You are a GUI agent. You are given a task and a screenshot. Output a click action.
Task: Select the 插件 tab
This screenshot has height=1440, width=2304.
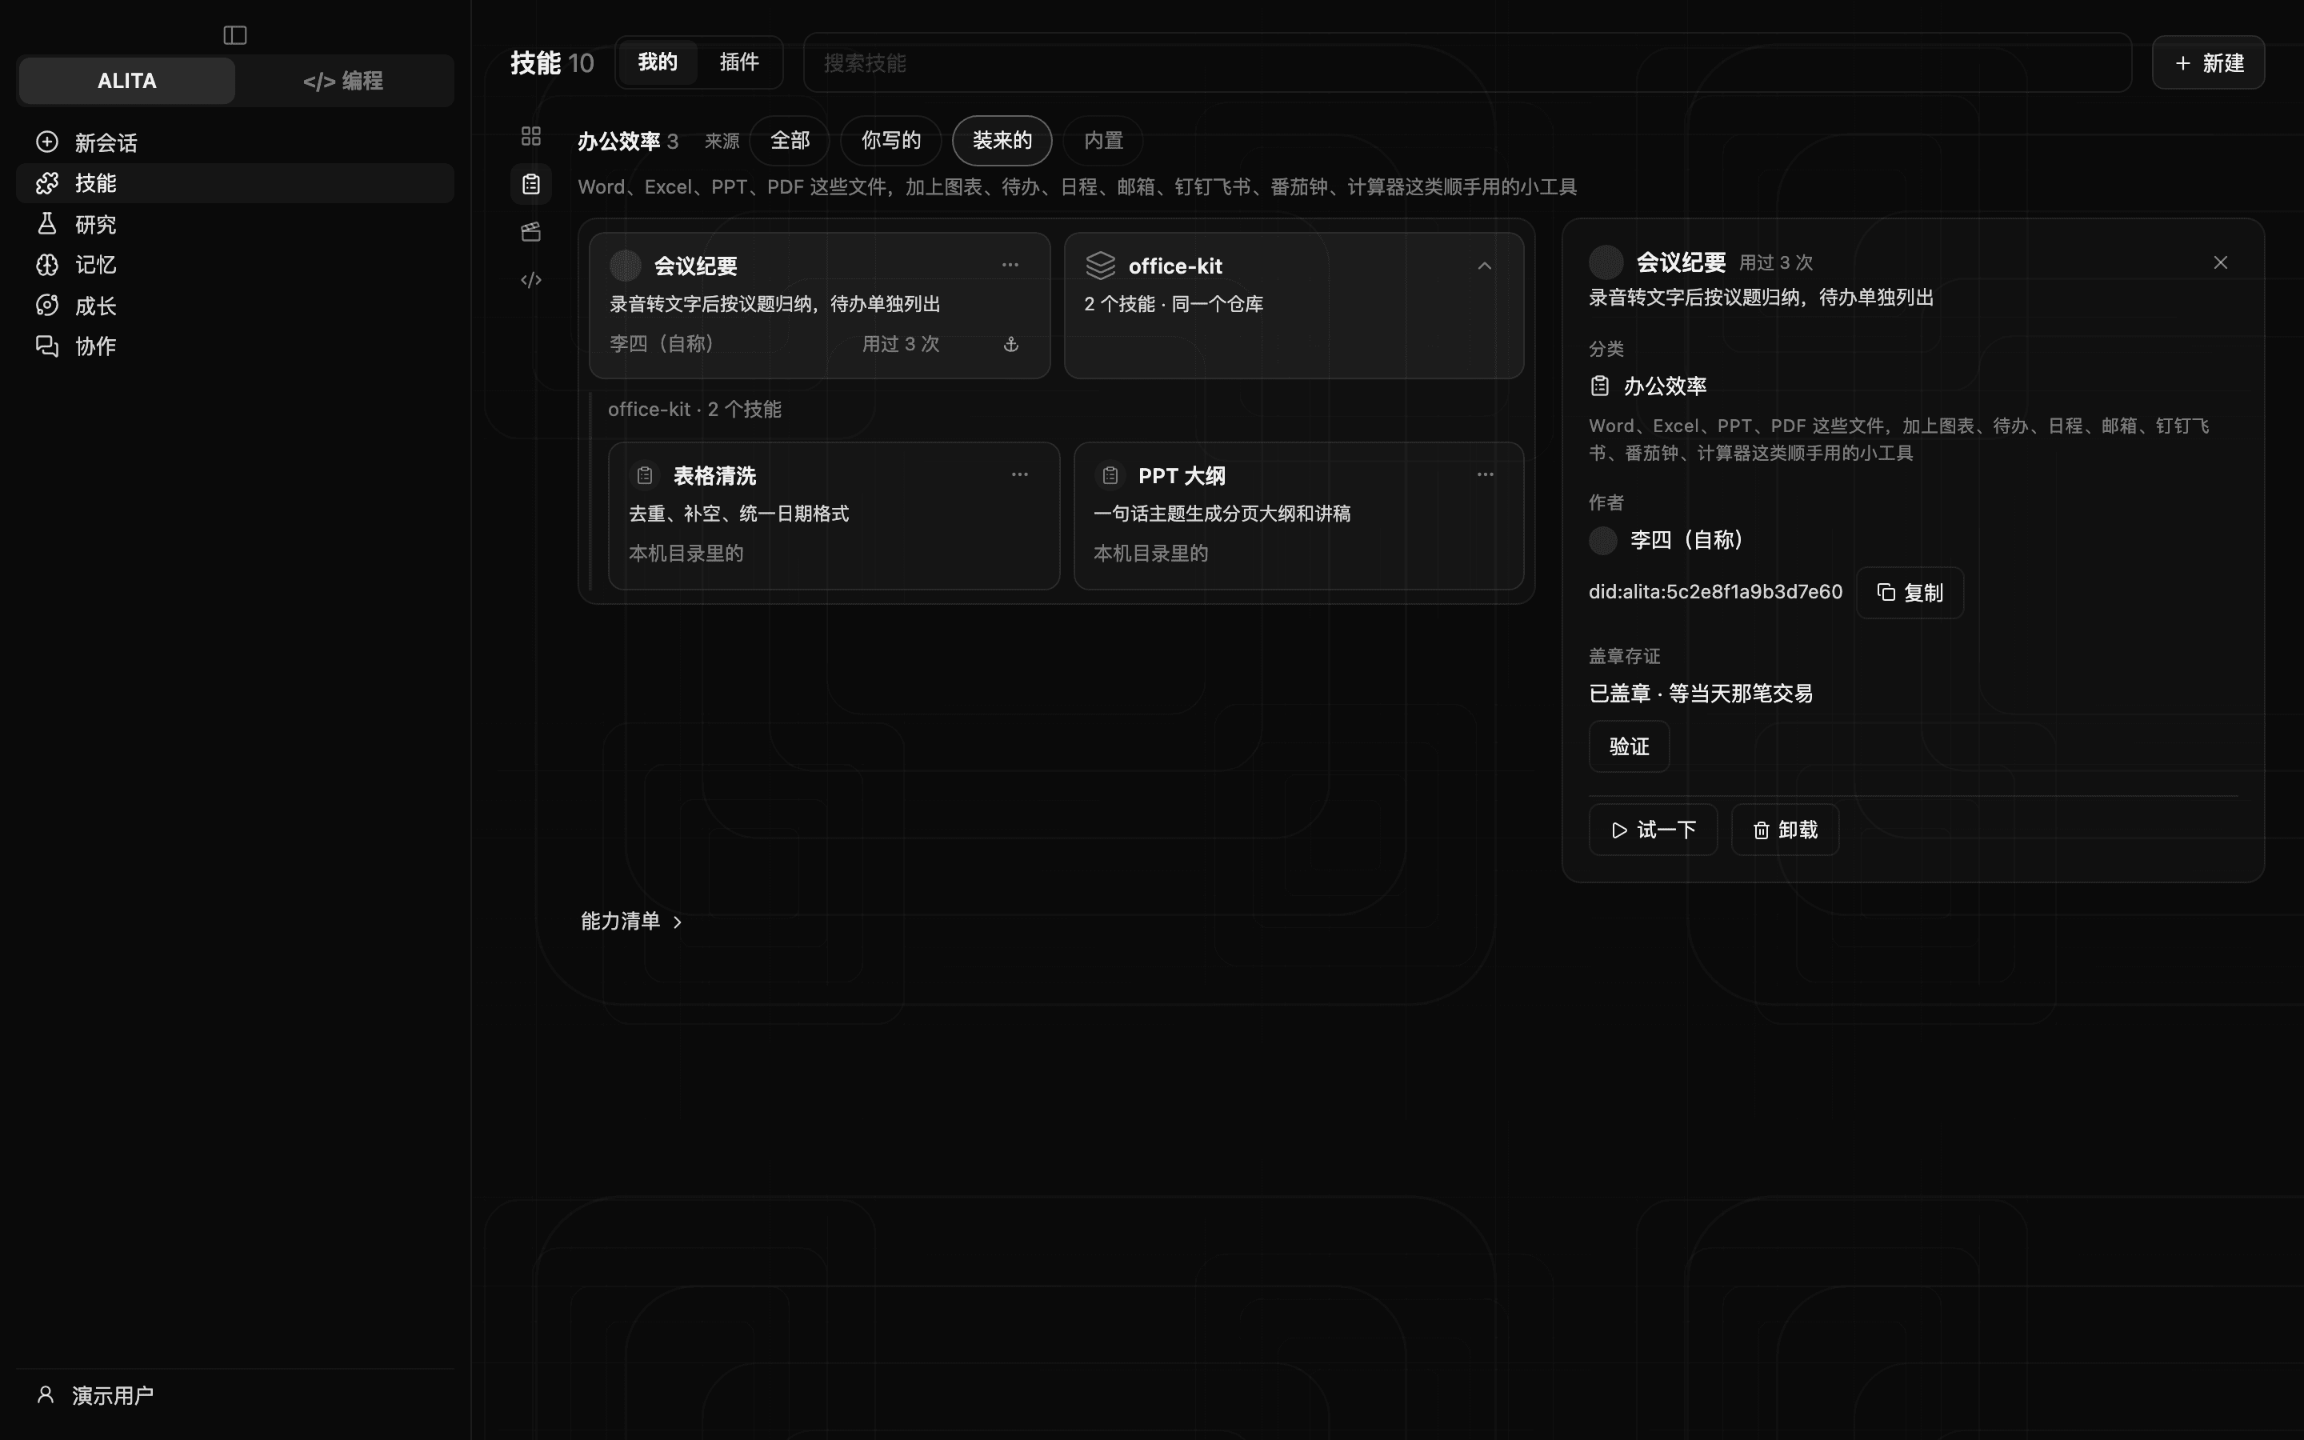click(x=740, y=63)
